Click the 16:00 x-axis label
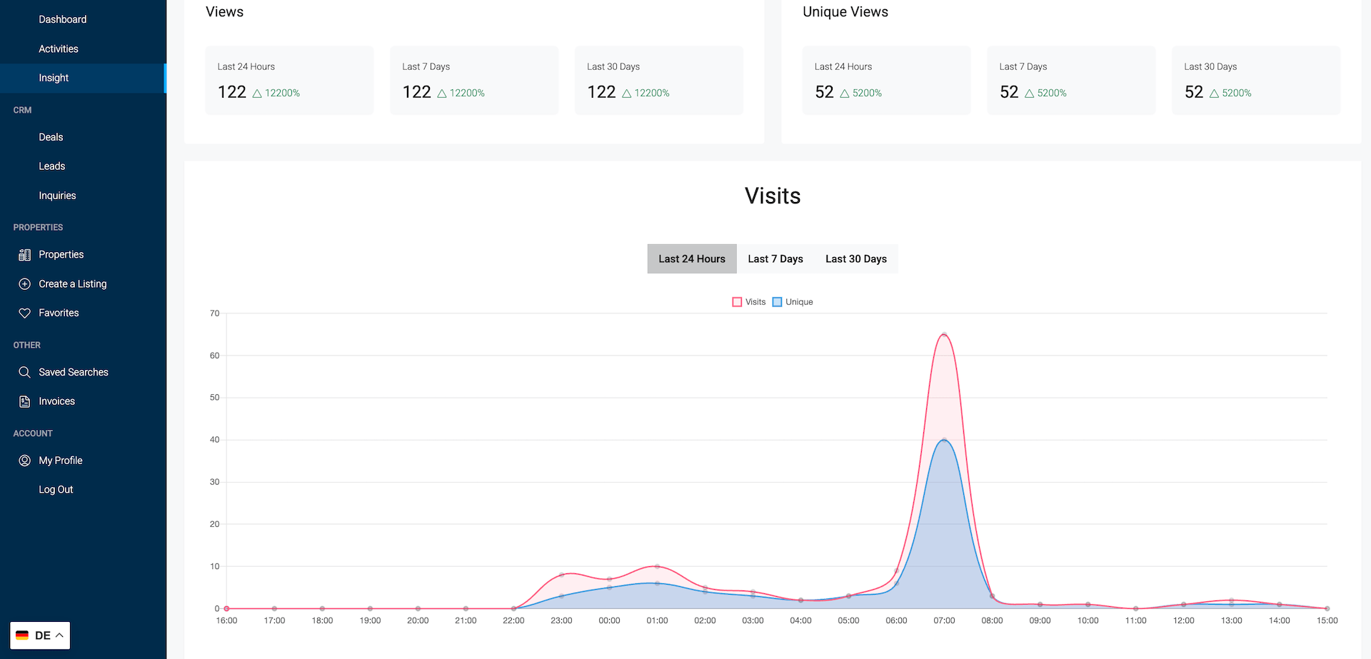Viewport: 1371px width, 659px height. [226, 620]
